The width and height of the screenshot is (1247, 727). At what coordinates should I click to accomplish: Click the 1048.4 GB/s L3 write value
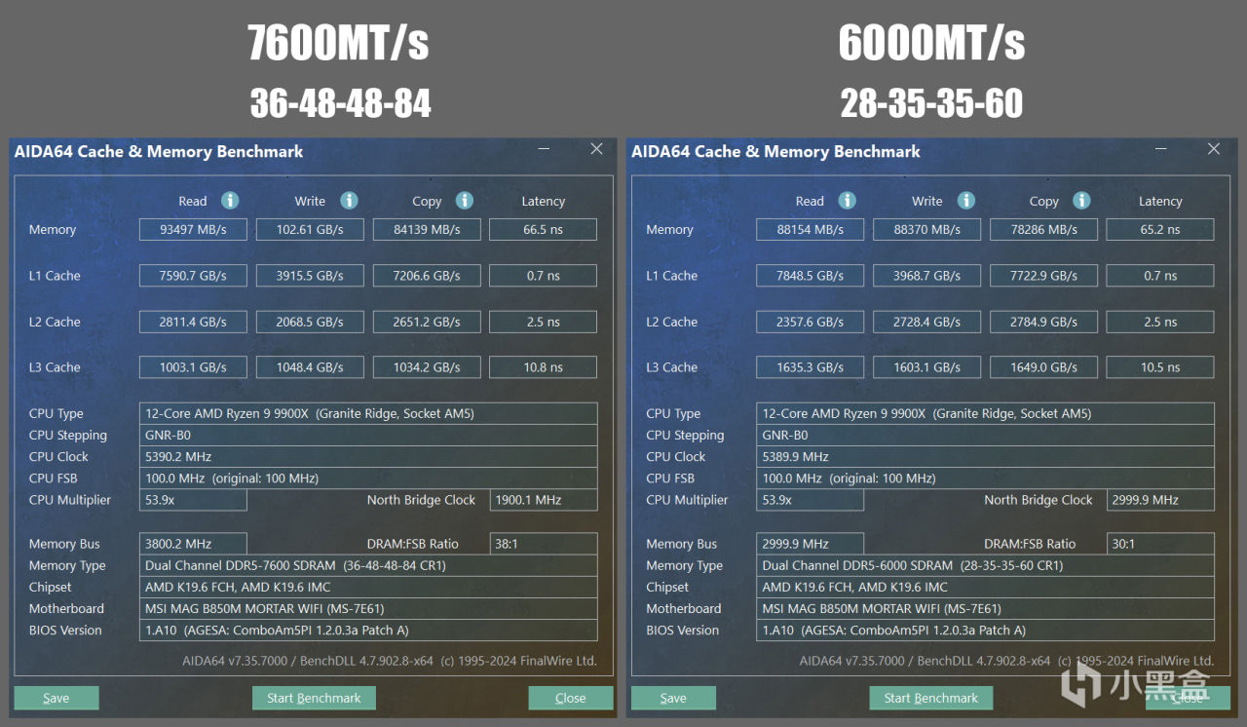tap(310, 367)
